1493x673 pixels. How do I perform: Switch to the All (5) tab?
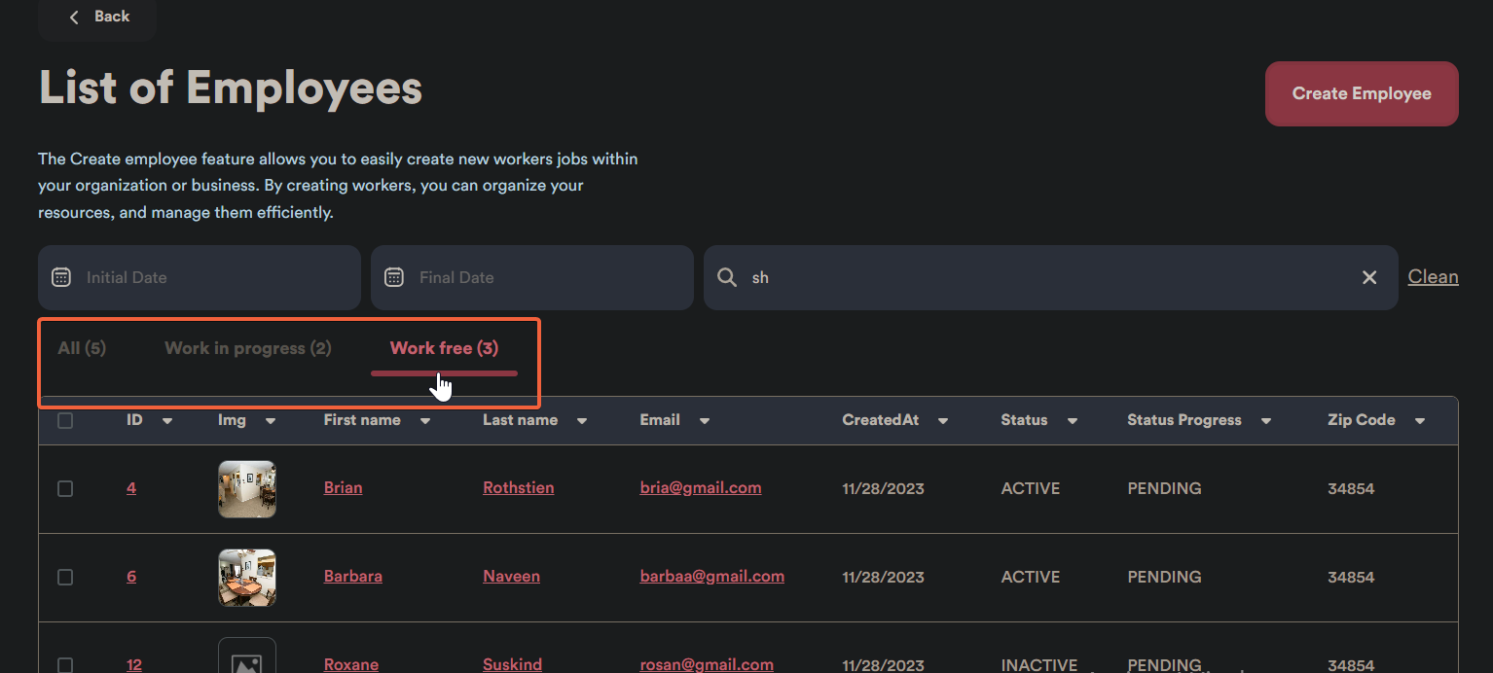(x=82, y=348)
